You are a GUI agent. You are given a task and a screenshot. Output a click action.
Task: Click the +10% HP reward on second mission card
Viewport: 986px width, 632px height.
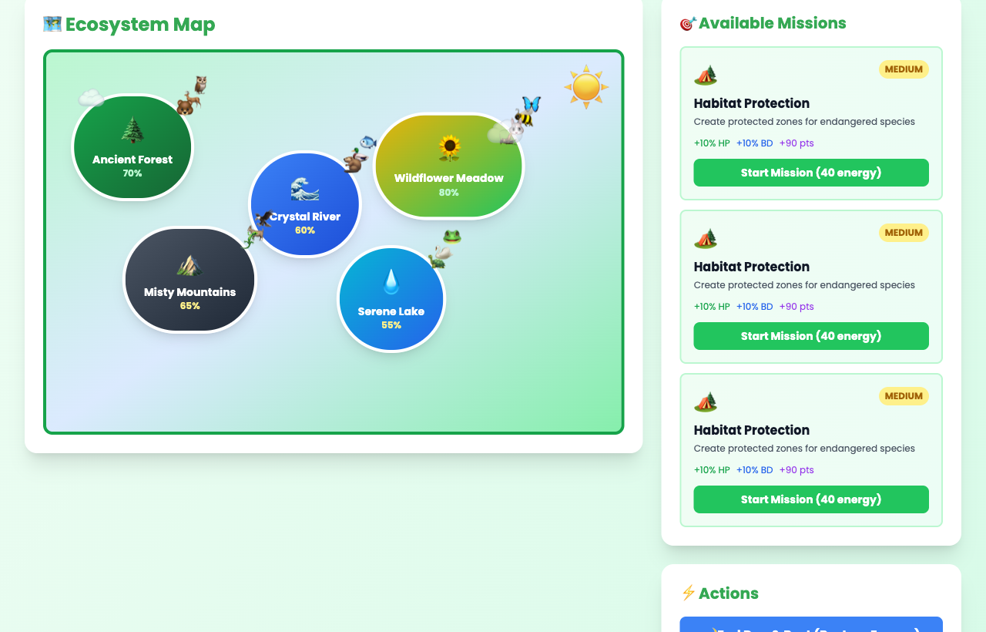point(712,307)
